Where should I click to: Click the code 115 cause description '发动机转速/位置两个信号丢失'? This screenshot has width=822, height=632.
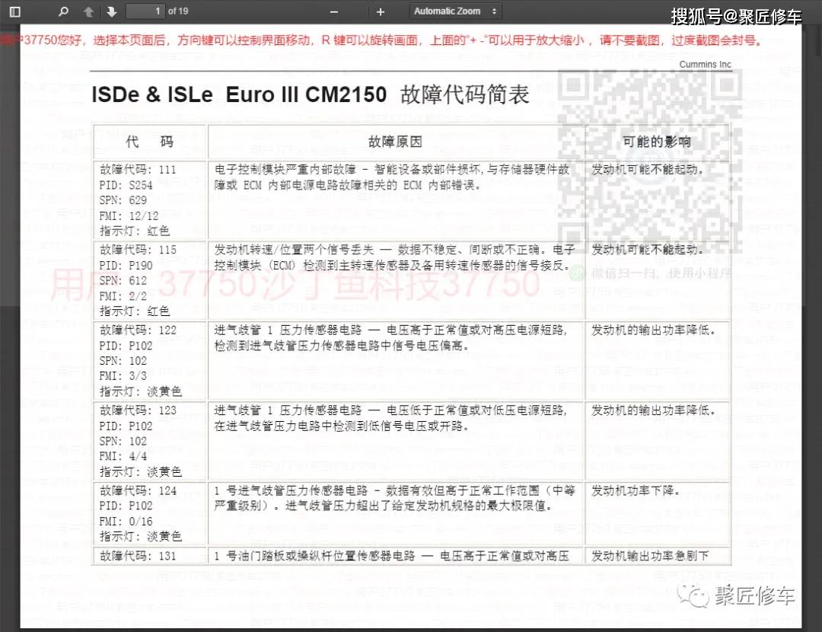294,250
